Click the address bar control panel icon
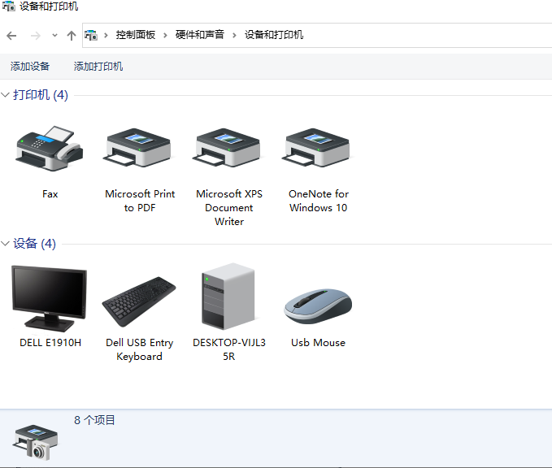Image resolution: width=552 pixels, height=468 pixels. pos(91,35)
